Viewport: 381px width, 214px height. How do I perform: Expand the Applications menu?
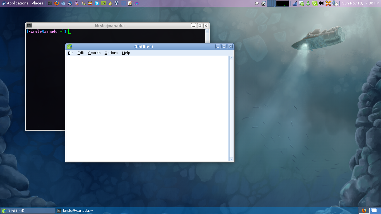[x=16, y=3]
